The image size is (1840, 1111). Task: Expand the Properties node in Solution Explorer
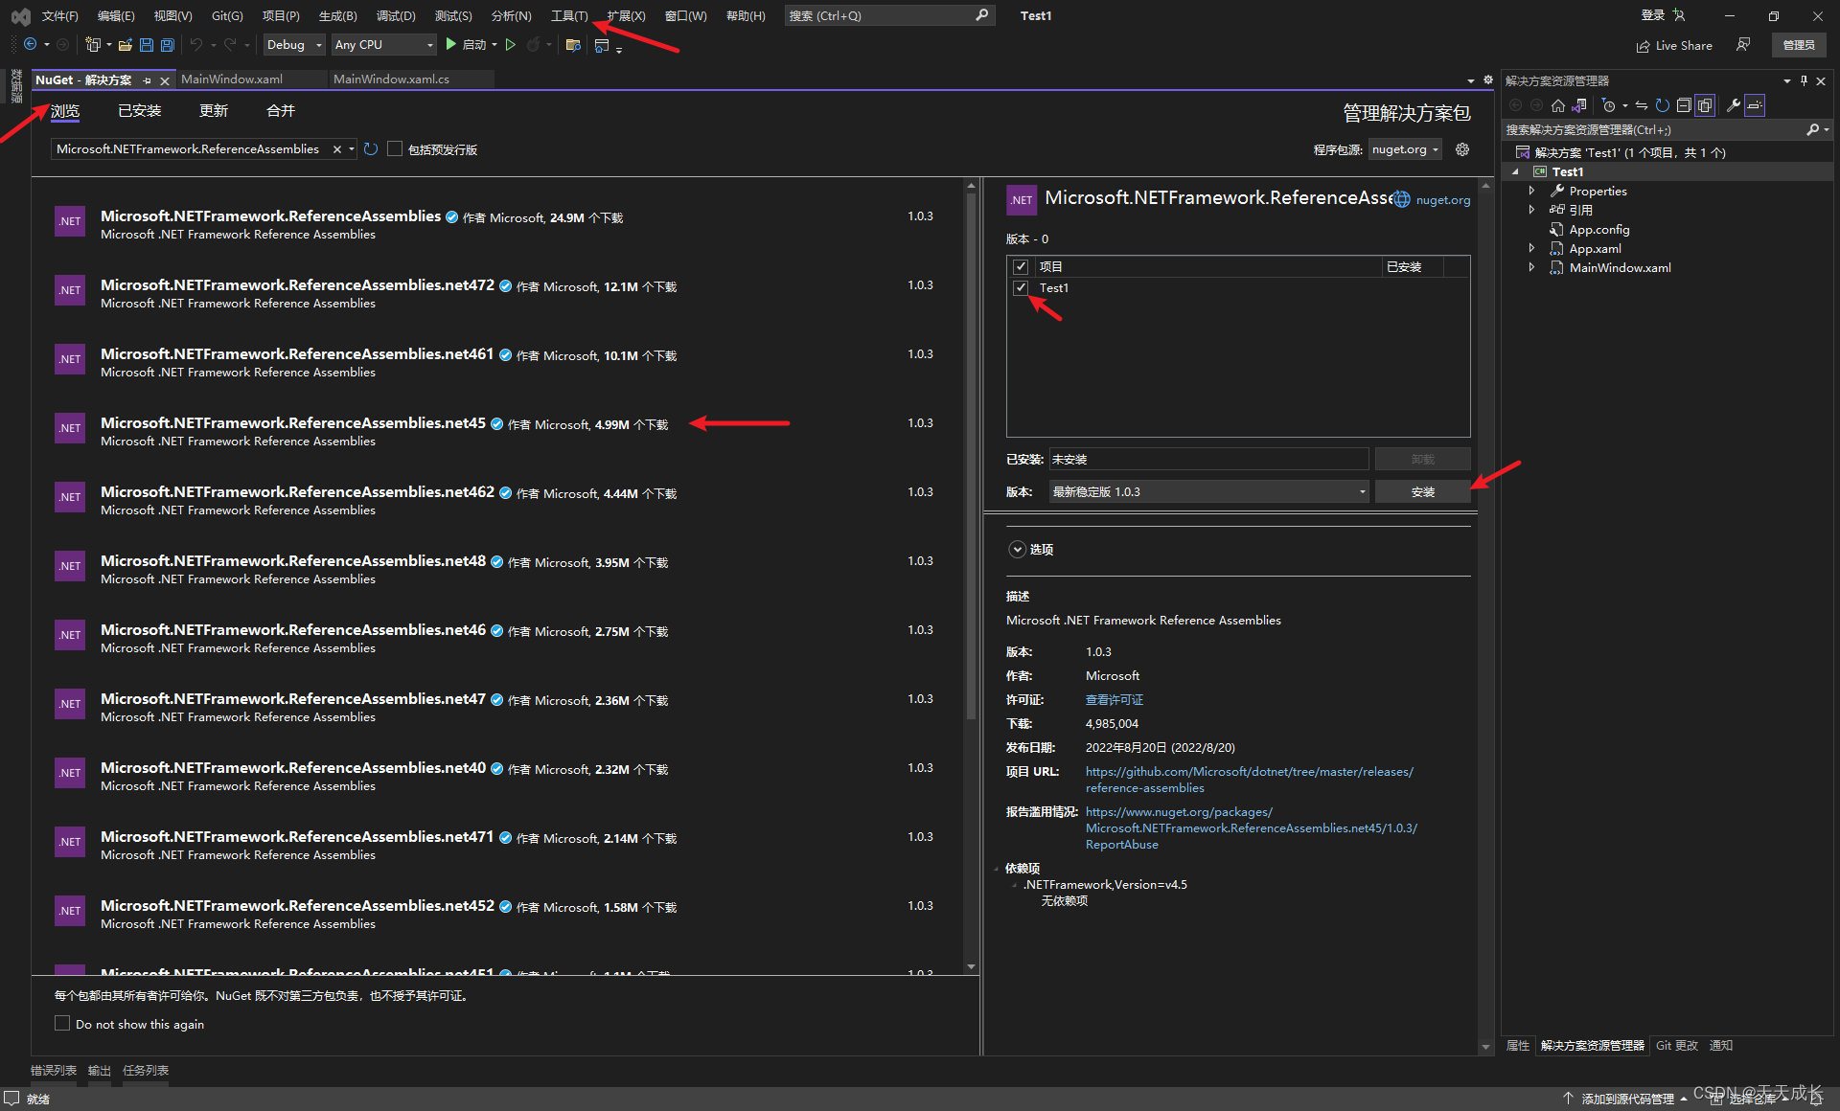click(x=1531, y=191)
